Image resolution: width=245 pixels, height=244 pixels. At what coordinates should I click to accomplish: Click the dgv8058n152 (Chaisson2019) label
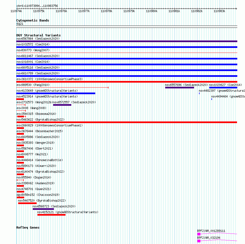(38, 195)
